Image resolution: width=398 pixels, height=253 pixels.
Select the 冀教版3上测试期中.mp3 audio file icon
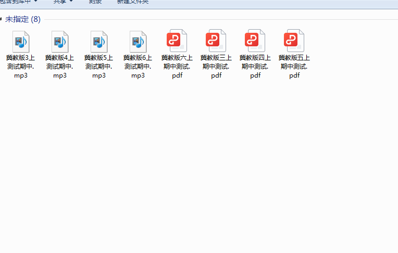coord(21,42)
